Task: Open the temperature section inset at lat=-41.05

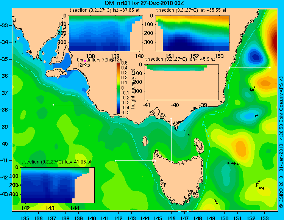Action: click(x=58, y=185)
